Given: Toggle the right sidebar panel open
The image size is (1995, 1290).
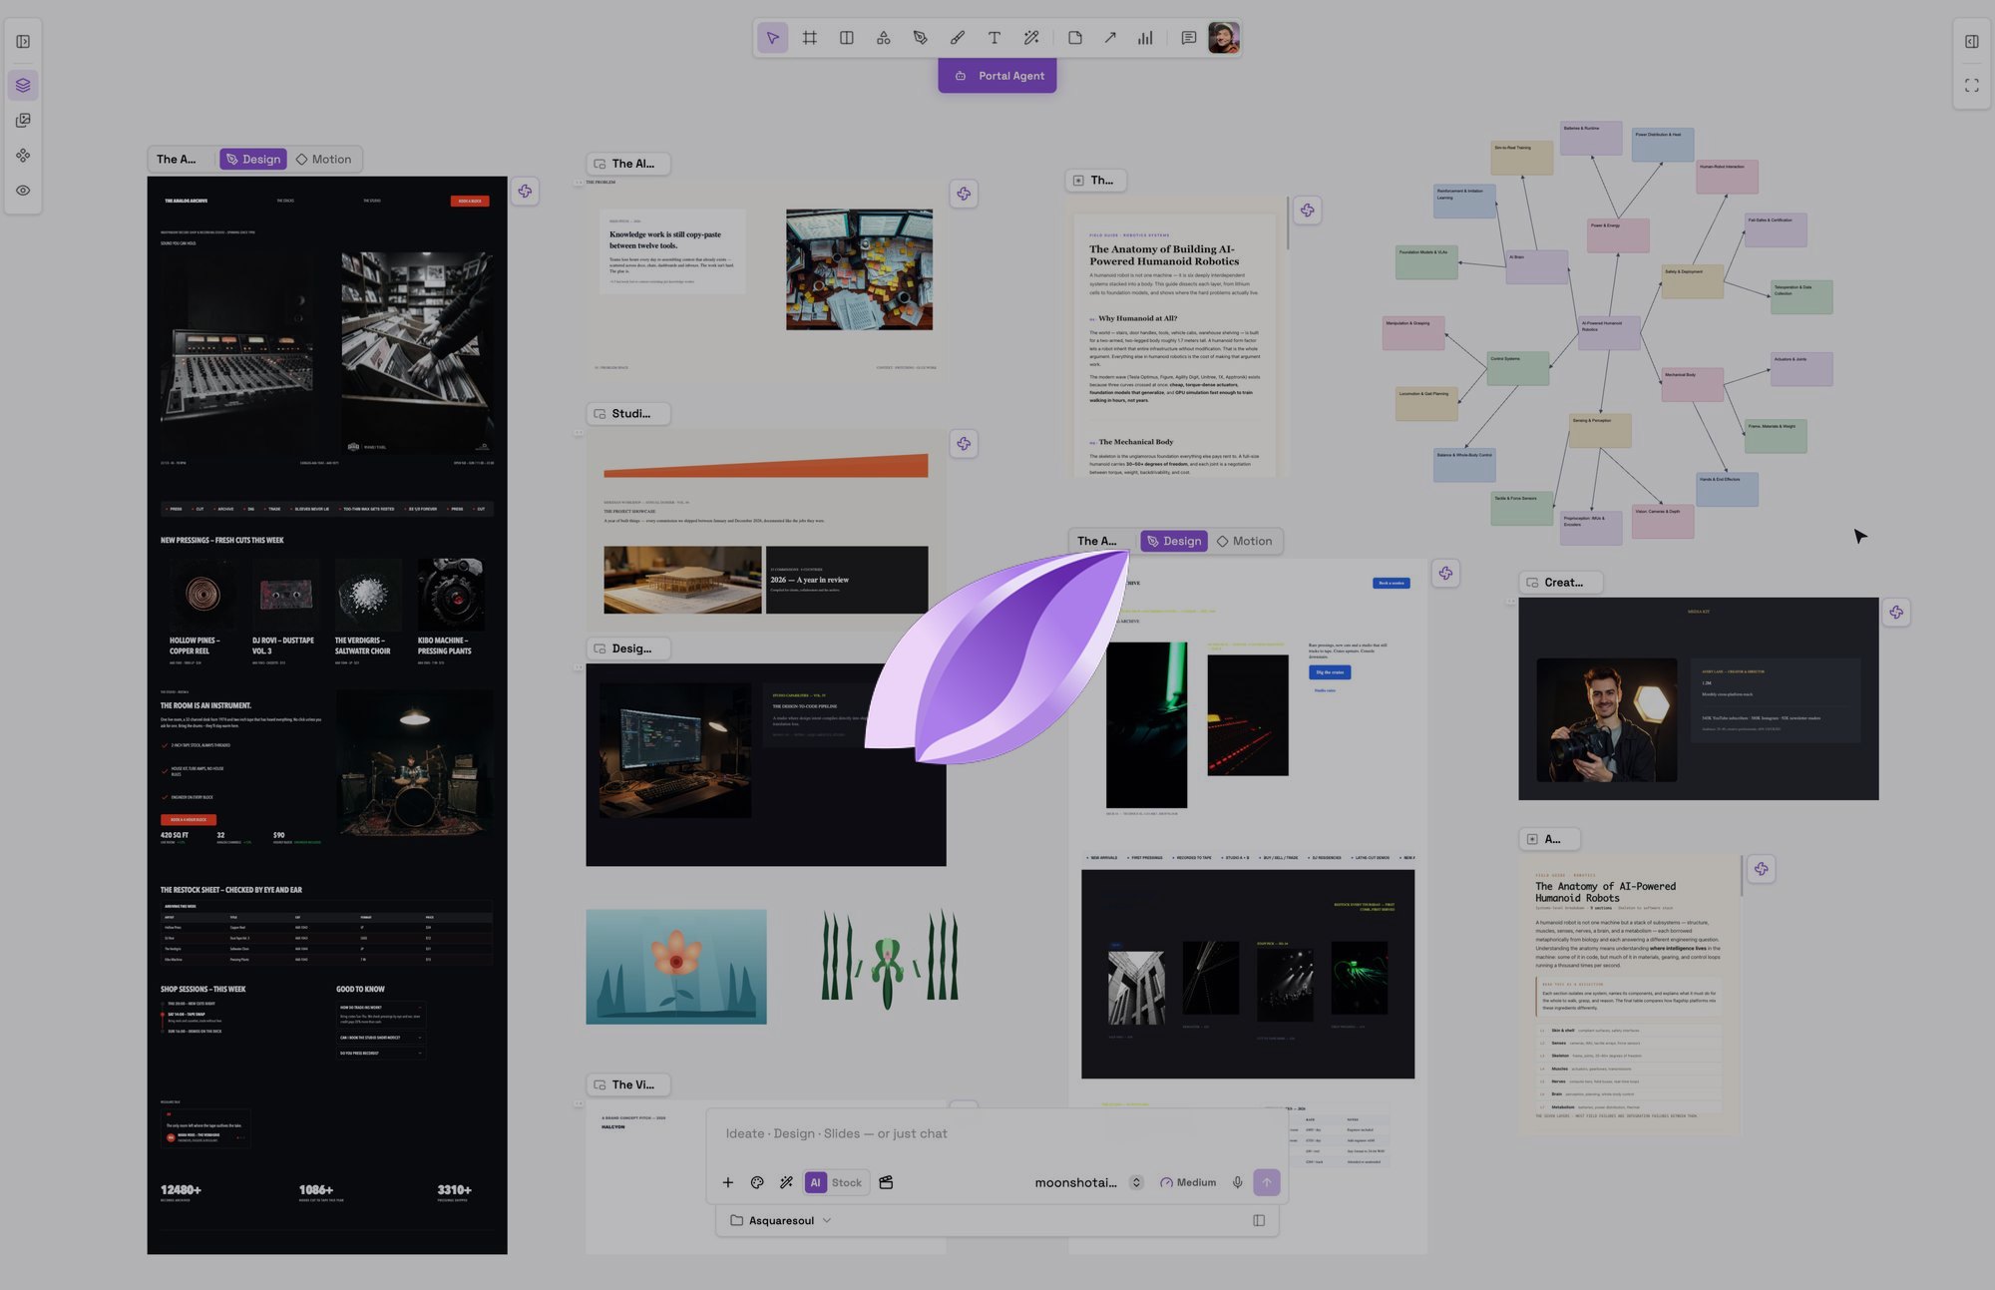Looking at the screenshot, I should [x=1972, y=42].
